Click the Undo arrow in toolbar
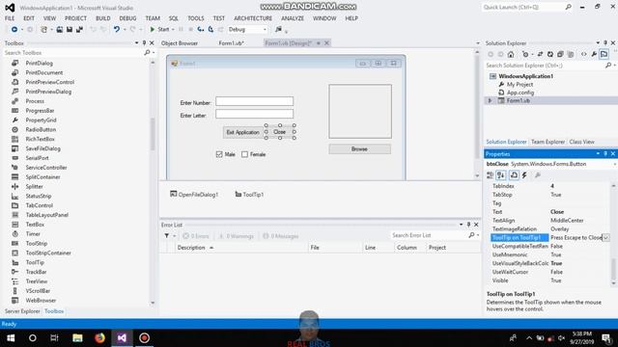618x347 pixels. click(x=117, y=29)
